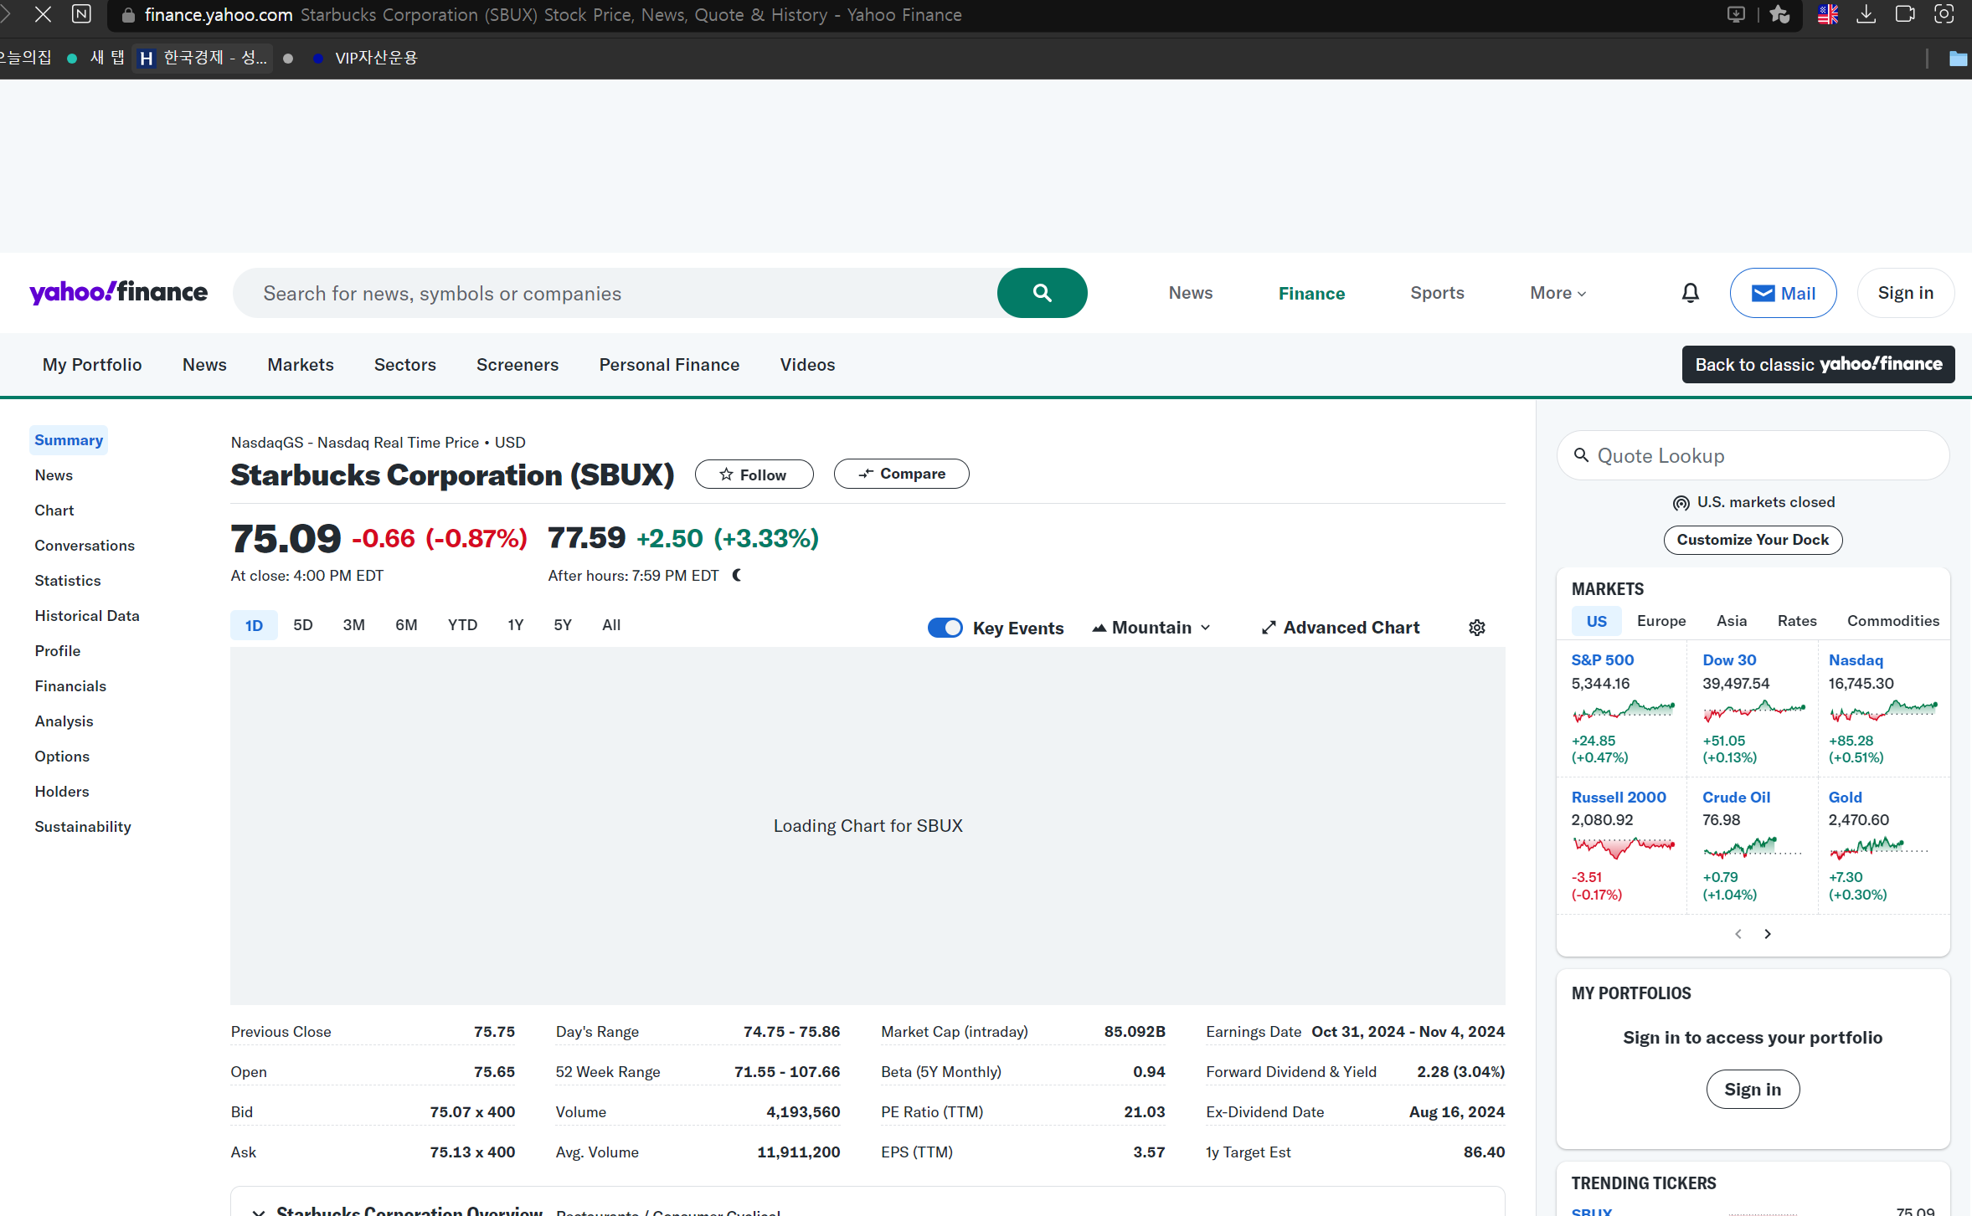The image size is (1972, 1216).
Task: Select the 1D chart range
Action: [254, 625]
